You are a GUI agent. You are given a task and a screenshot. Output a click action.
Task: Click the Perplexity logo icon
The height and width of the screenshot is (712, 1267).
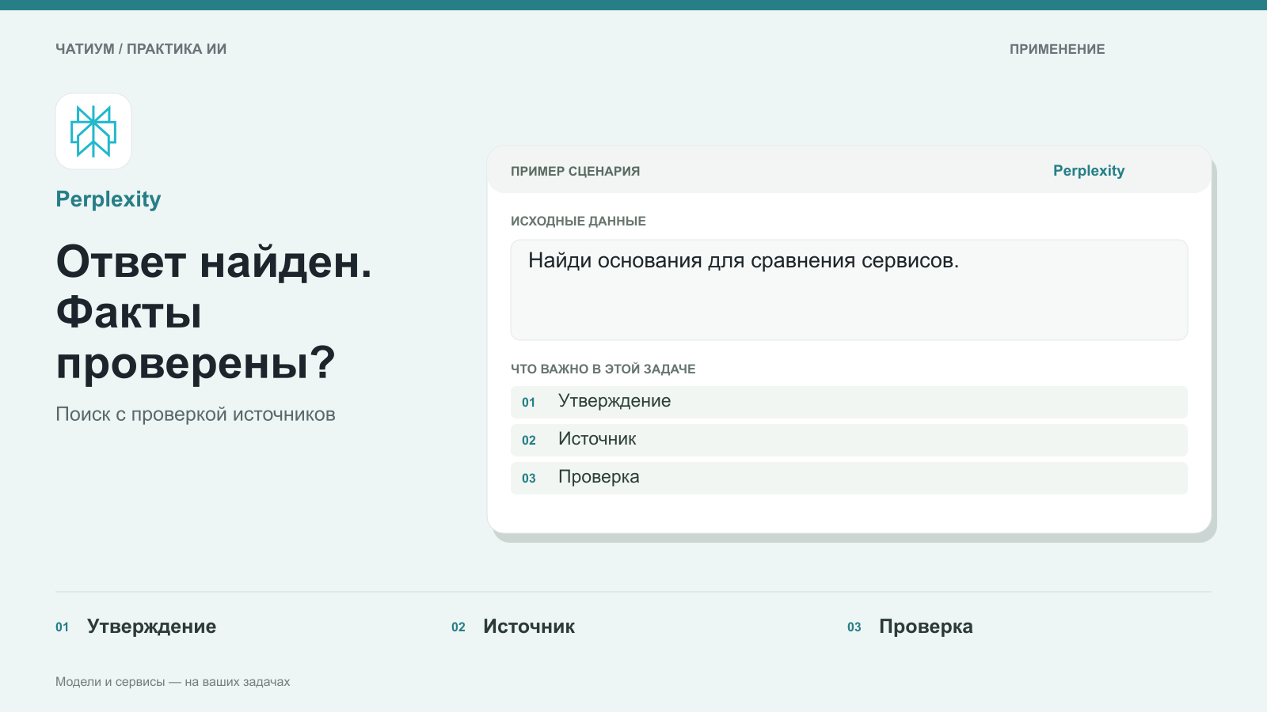click(93, 131)
